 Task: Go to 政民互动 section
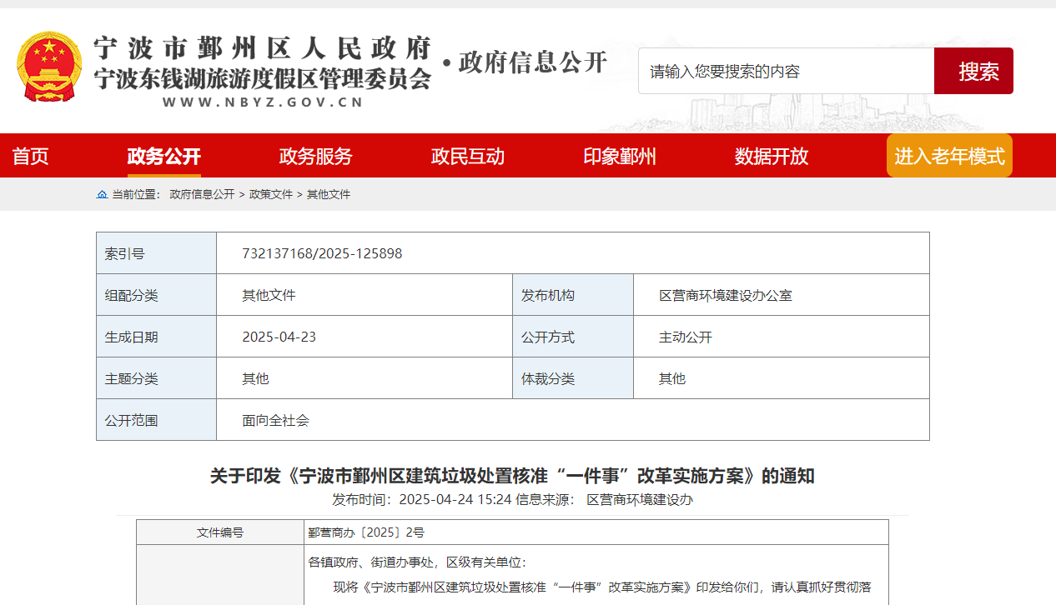(x=467, y=157)
